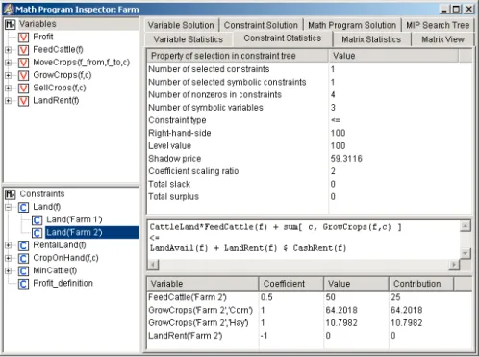Select the Profit_definition constraint
This screenshot has height=357, width=479.
63,283
